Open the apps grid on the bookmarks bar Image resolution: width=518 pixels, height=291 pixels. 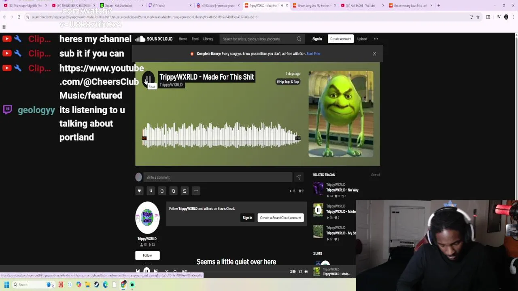pyautogui.click(x=4, y=27)
